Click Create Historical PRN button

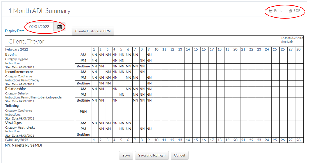pos(93,31)
